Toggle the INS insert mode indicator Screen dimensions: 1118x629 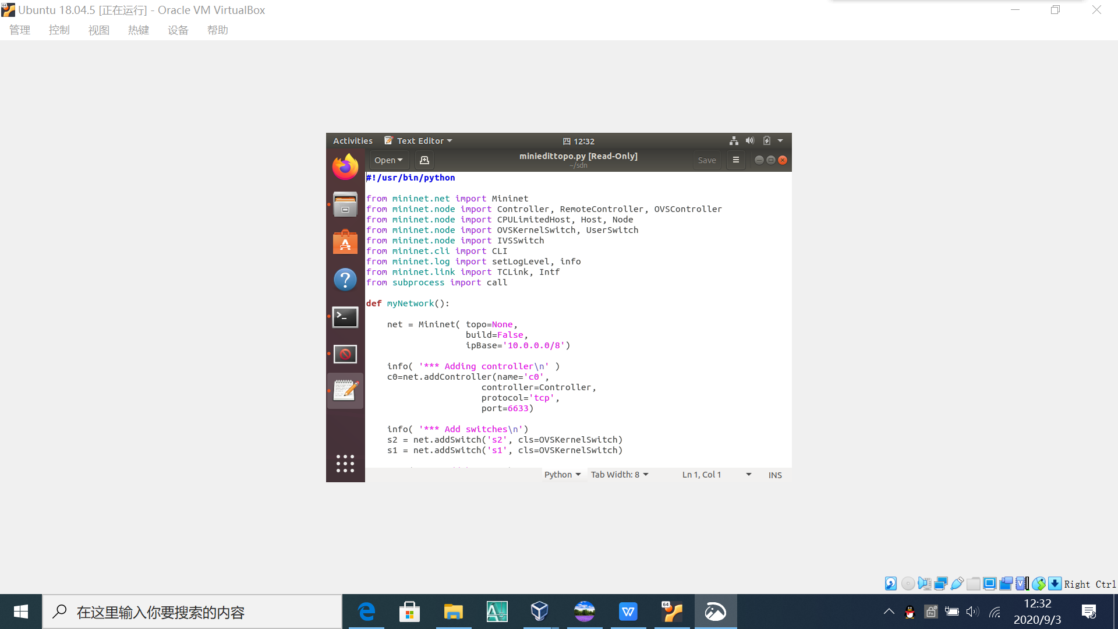pyautogui.click(x=775, y=475)
